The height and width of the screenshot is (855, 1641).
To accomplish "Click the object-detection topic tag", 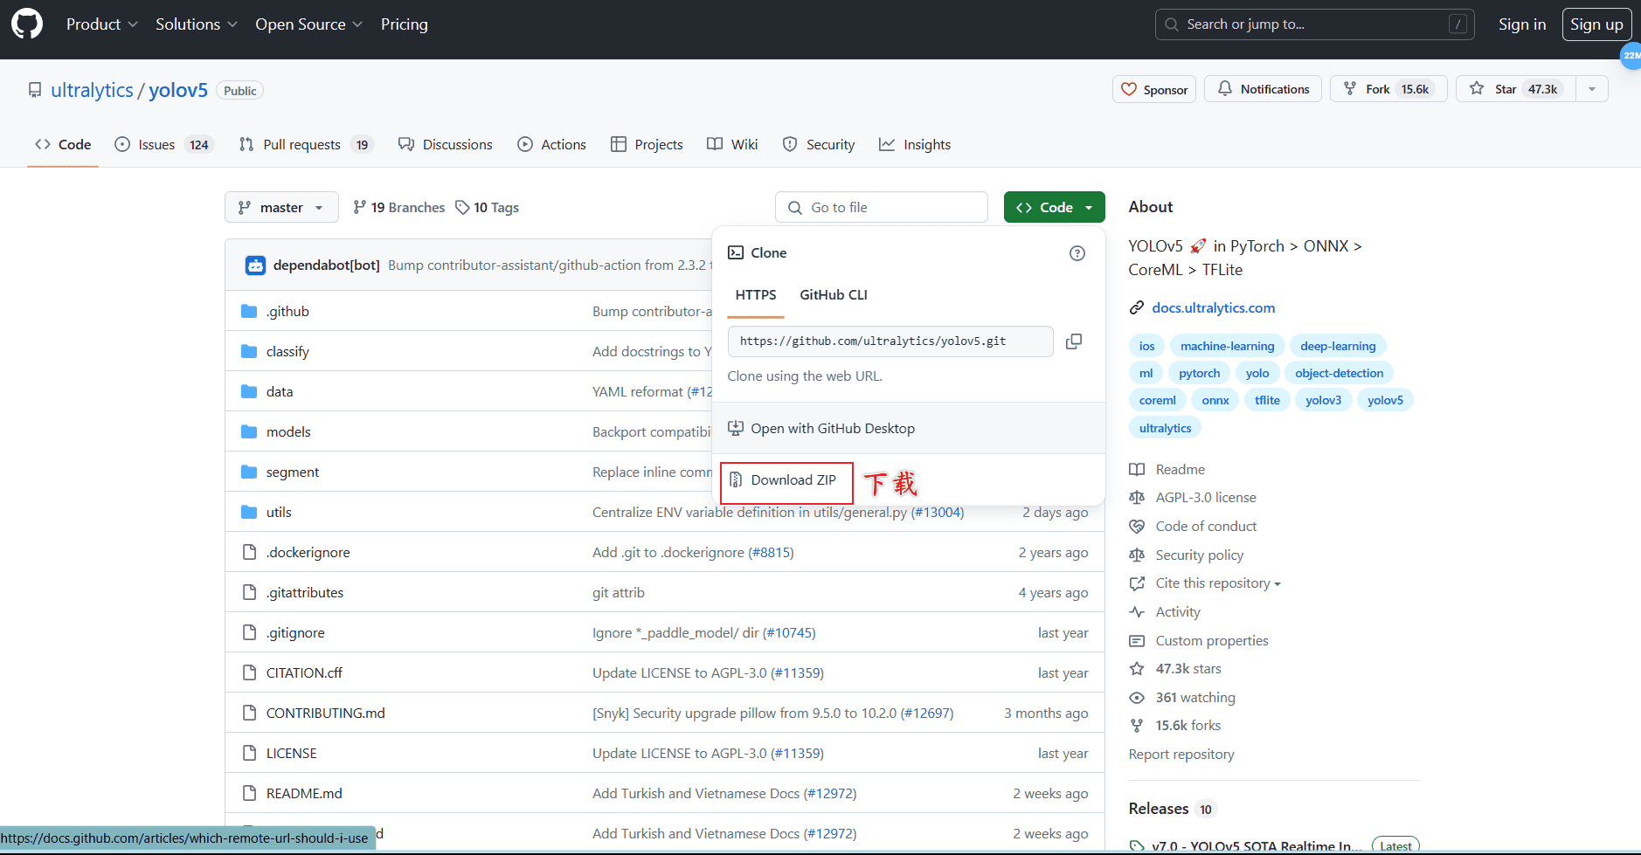I will click(x=1340, y=373).
